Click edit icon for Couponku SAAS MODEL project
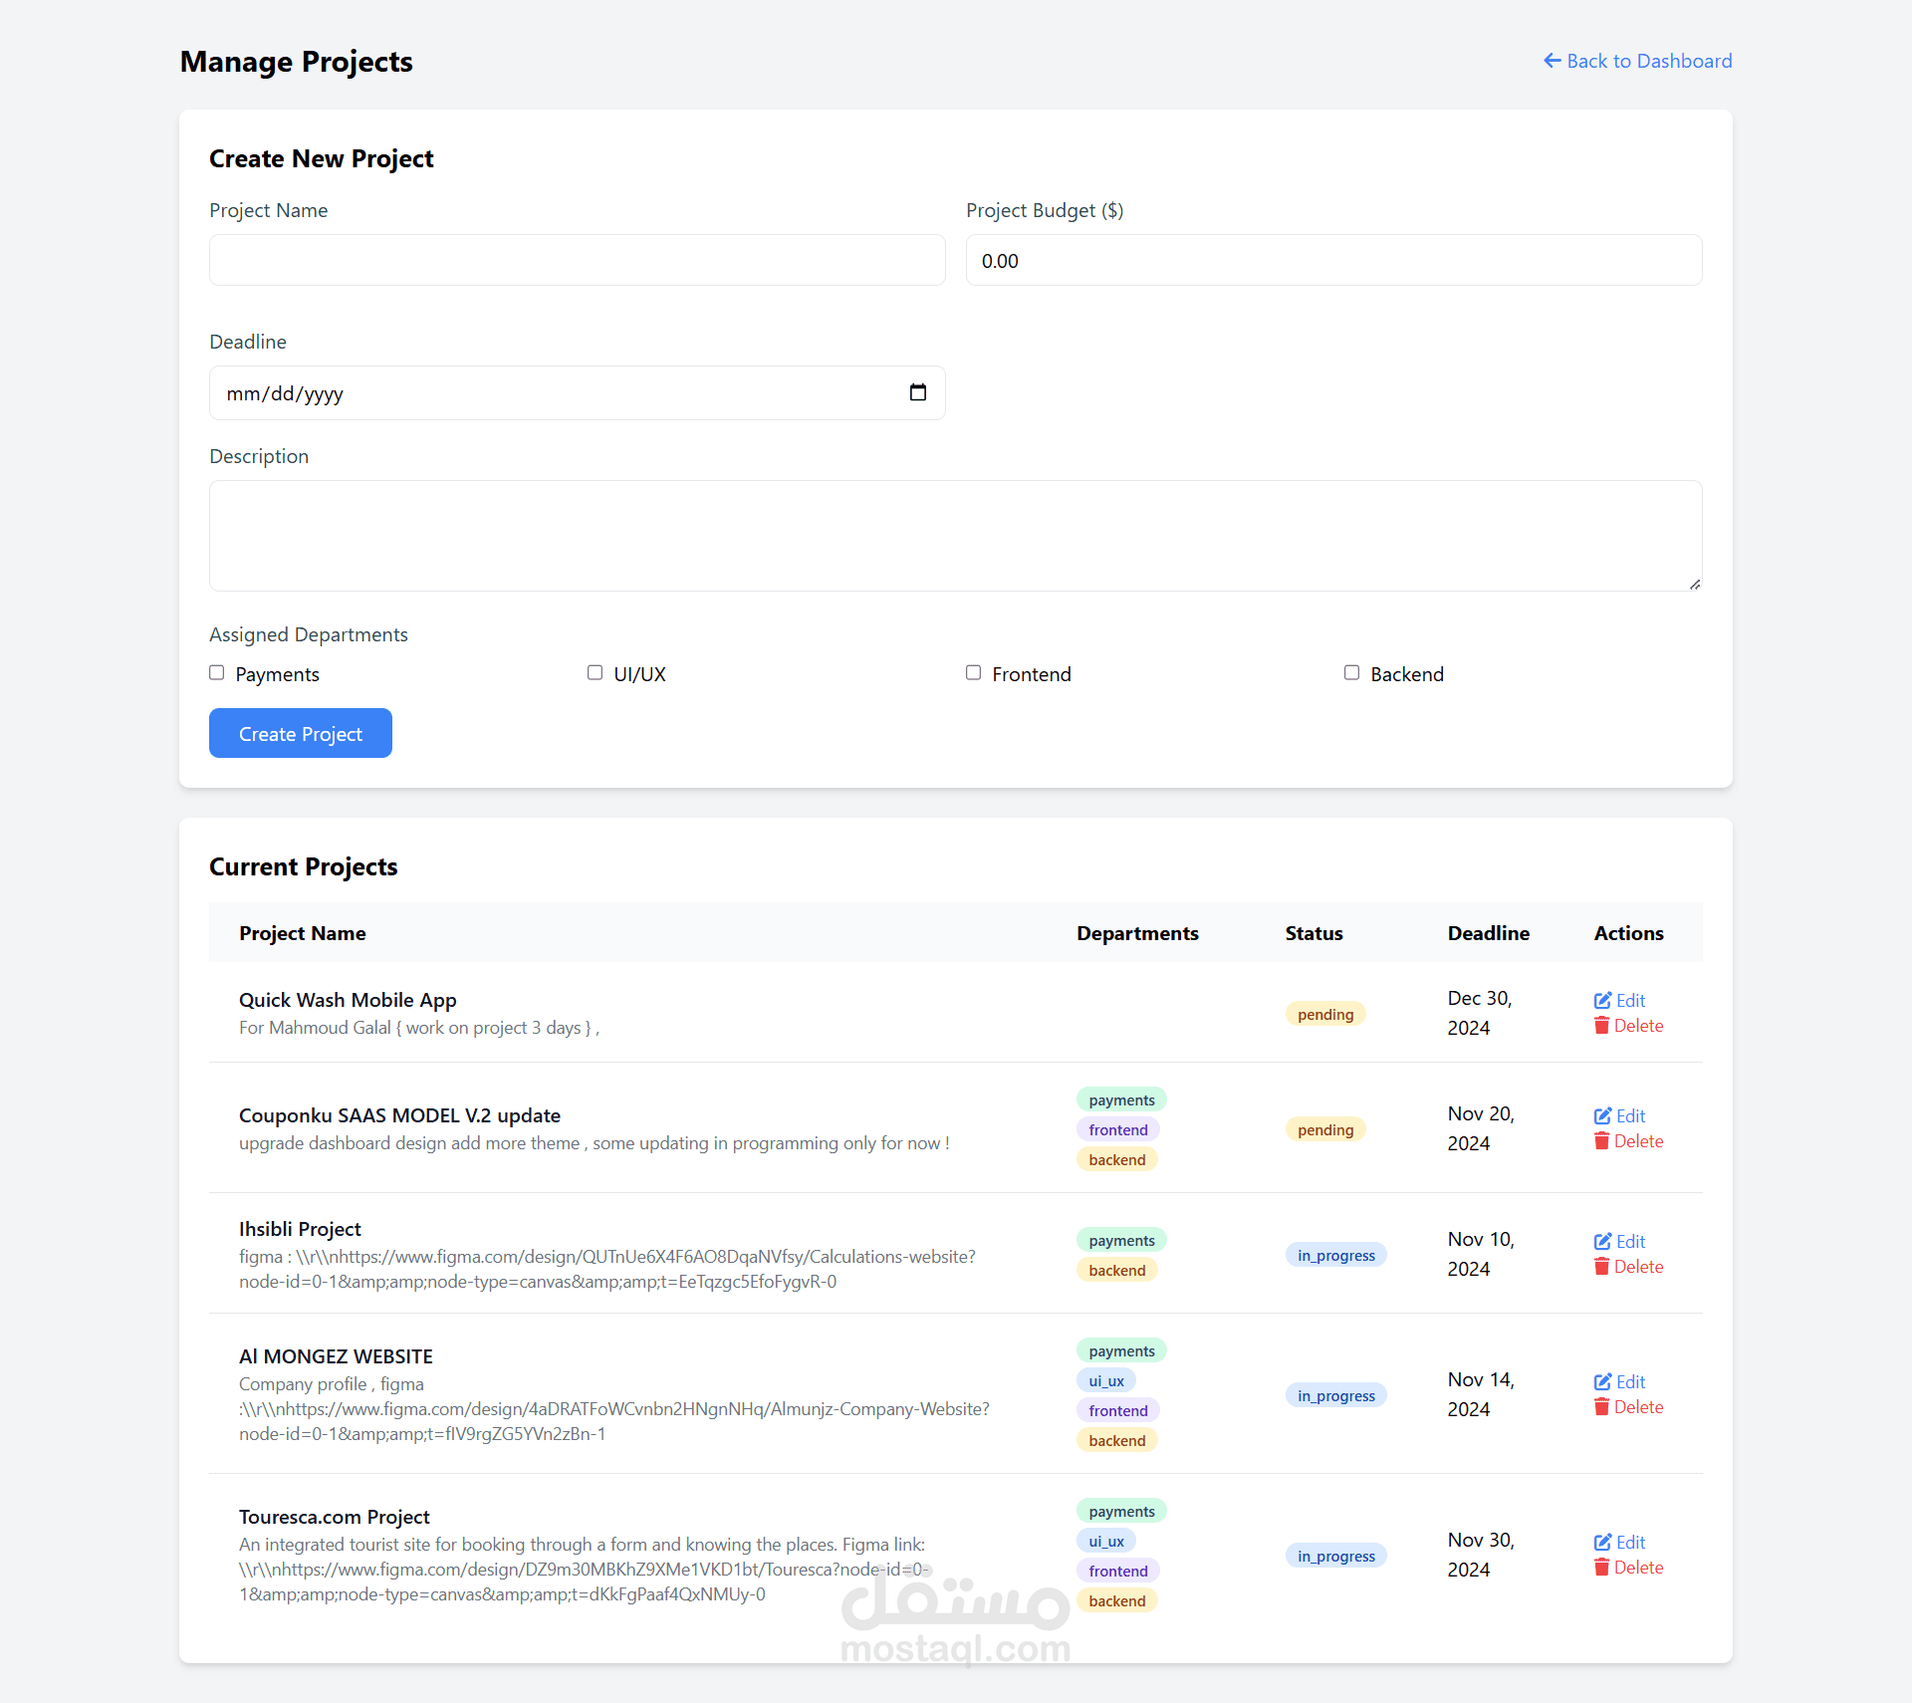 1602,1115
